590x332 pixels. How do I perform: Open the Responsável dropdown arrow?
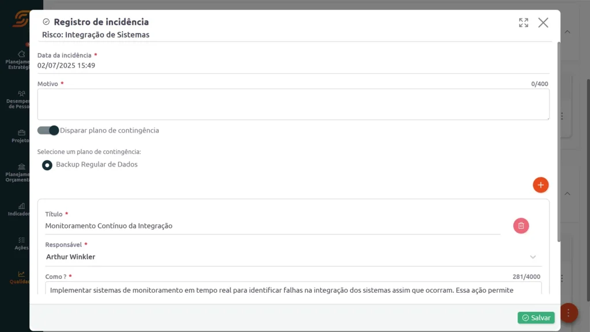[x=532, y=257]
